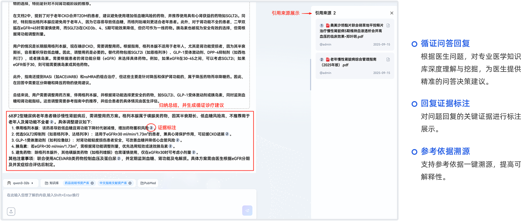Open the qwen3-32b model selector

pyautogui.click(x=21, y=183)
